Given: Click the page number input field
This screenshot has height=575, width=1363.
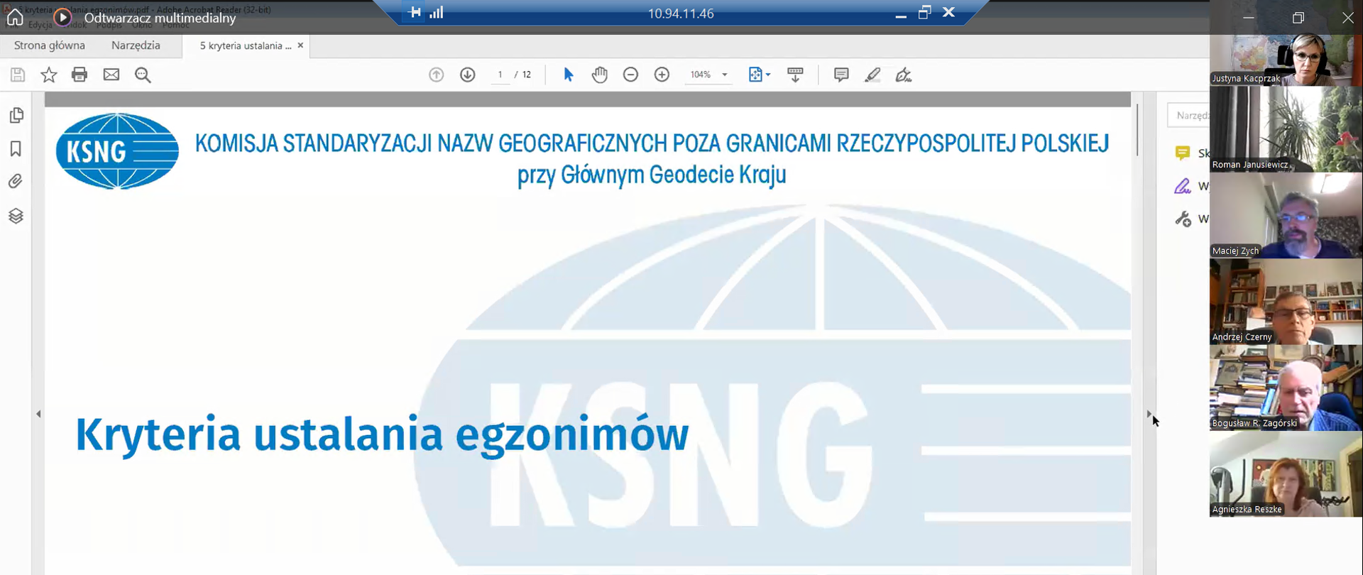Looking at the screenshot, I should 500,75.
